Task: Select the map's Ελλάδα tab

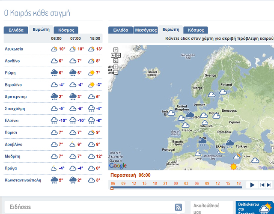Action: tap(120, 30)
